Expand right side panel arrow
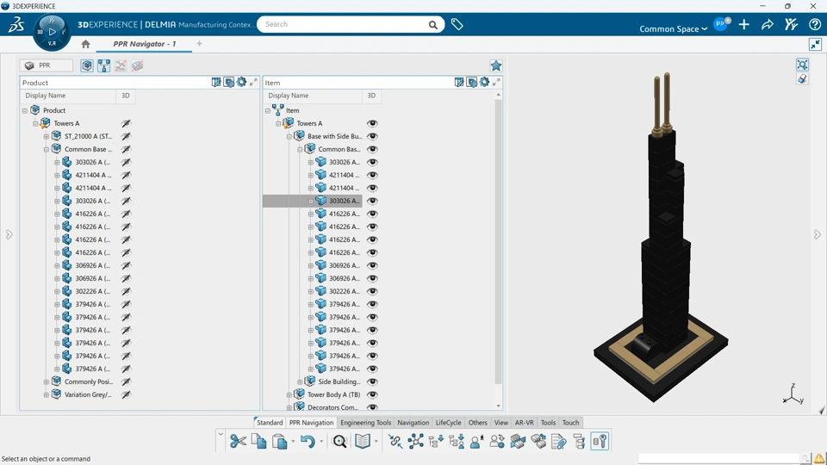This screenshot has width=827, height=465. click(817, 234)
